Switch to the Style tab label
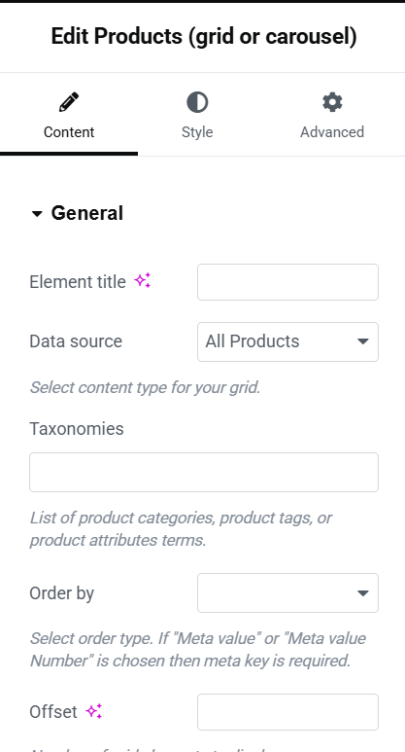 pyautogui.click(x=197, y=132)
